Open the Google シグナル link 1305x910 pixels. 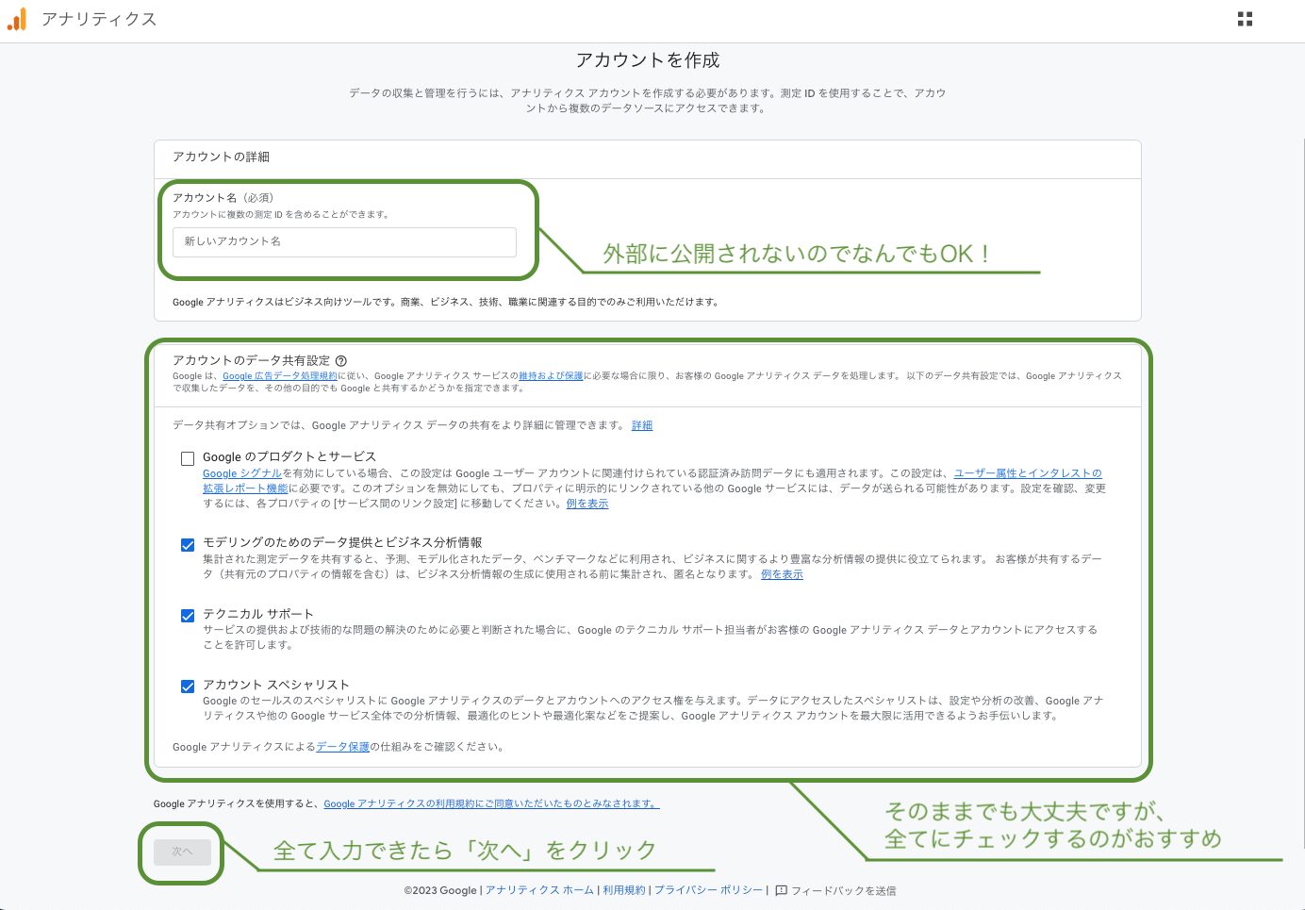pos(242,473)
